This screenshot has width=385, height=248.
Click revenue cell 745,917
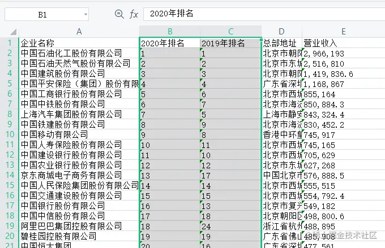[x=344, y=134]
